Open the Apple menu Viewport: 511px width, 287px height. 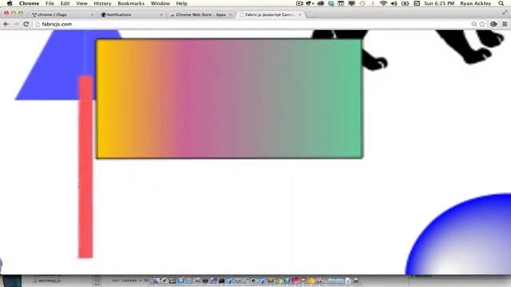tap(10, 3)
